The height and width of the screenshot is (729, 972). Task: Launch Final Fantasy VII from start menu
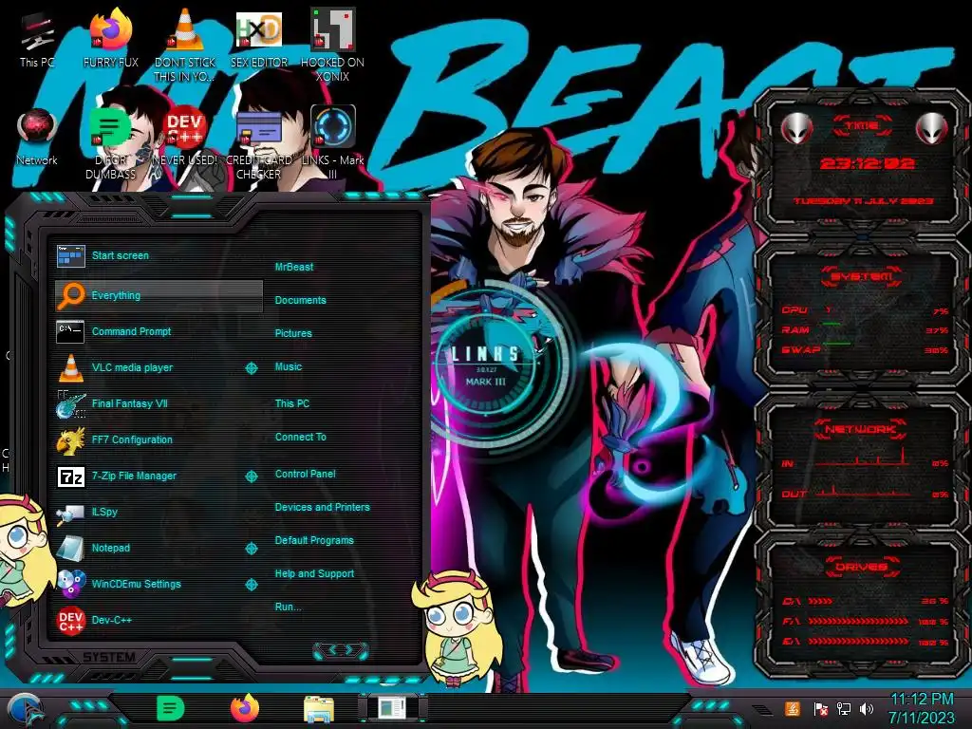(x=159, y=403)
